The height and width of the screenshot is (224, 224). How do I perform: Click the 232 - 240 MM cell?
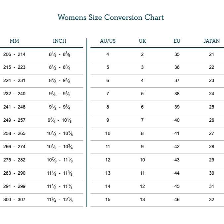coord(14,94)
